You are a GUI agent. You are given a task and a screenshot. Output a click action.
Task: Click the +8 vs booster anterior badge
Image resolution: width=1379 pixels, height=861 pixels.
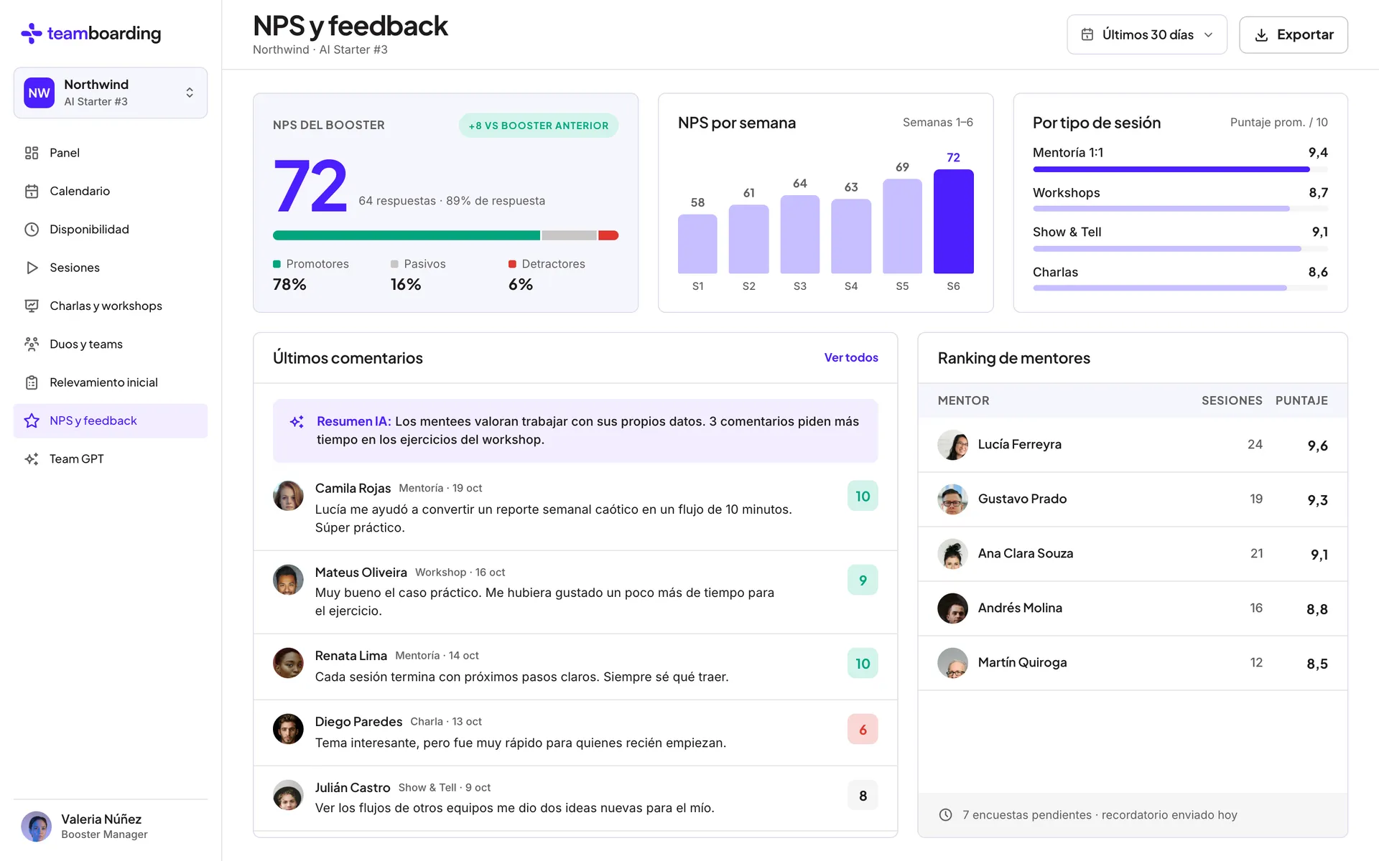(539, 126)
